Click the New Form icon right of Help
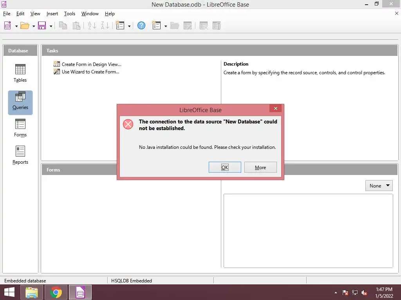Viewport: 401px width, 300px height. click(156, 25)
